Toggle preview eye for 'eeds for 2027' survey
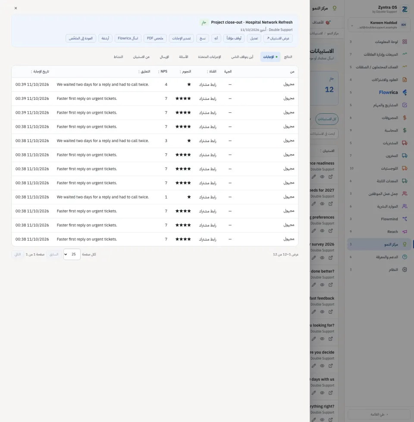414x422 pixels. (322, 204)
